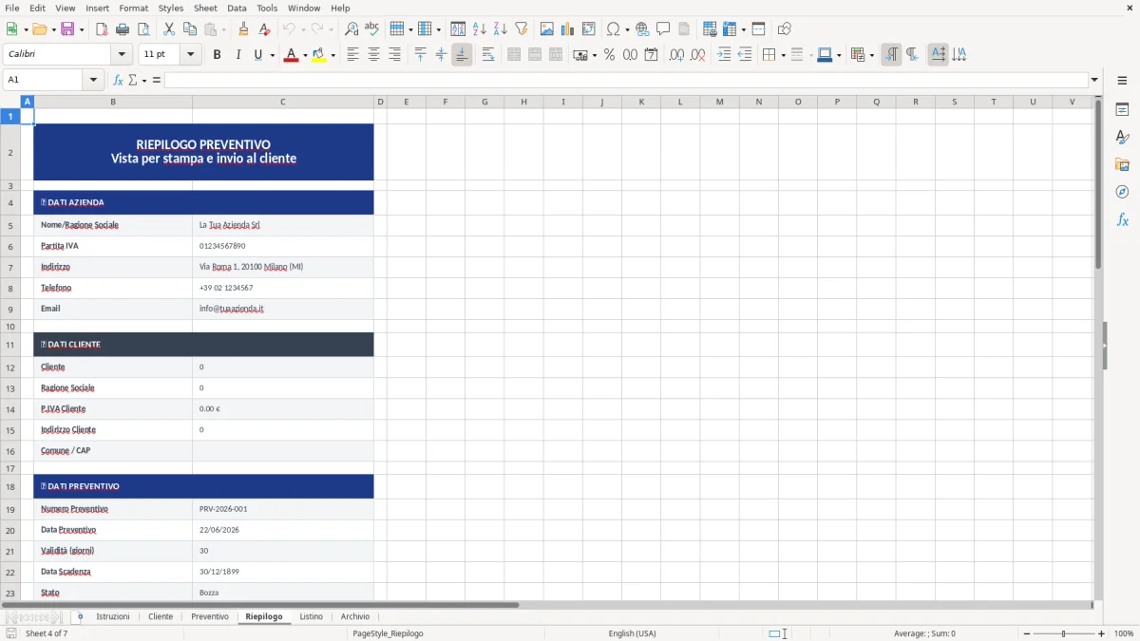Open the Sheet menu
1140x641 pixels.
[205, 8]
